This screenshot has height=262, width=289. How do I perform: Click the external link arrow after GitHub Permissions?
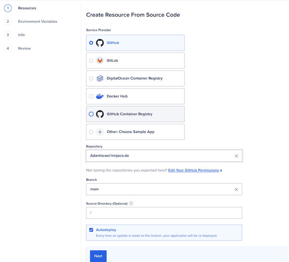click(x=221, y=171)
